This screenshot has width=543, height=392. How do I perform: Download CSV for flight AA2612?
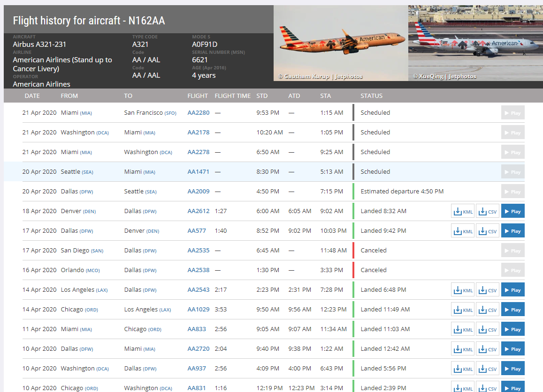point(488,211)
